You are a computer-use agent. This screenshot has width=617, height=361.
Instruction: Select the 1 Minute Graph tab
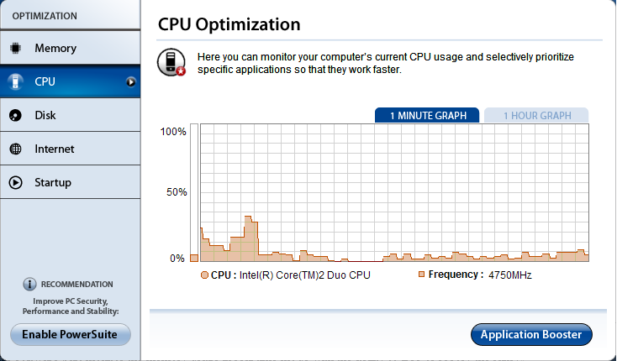427,116
